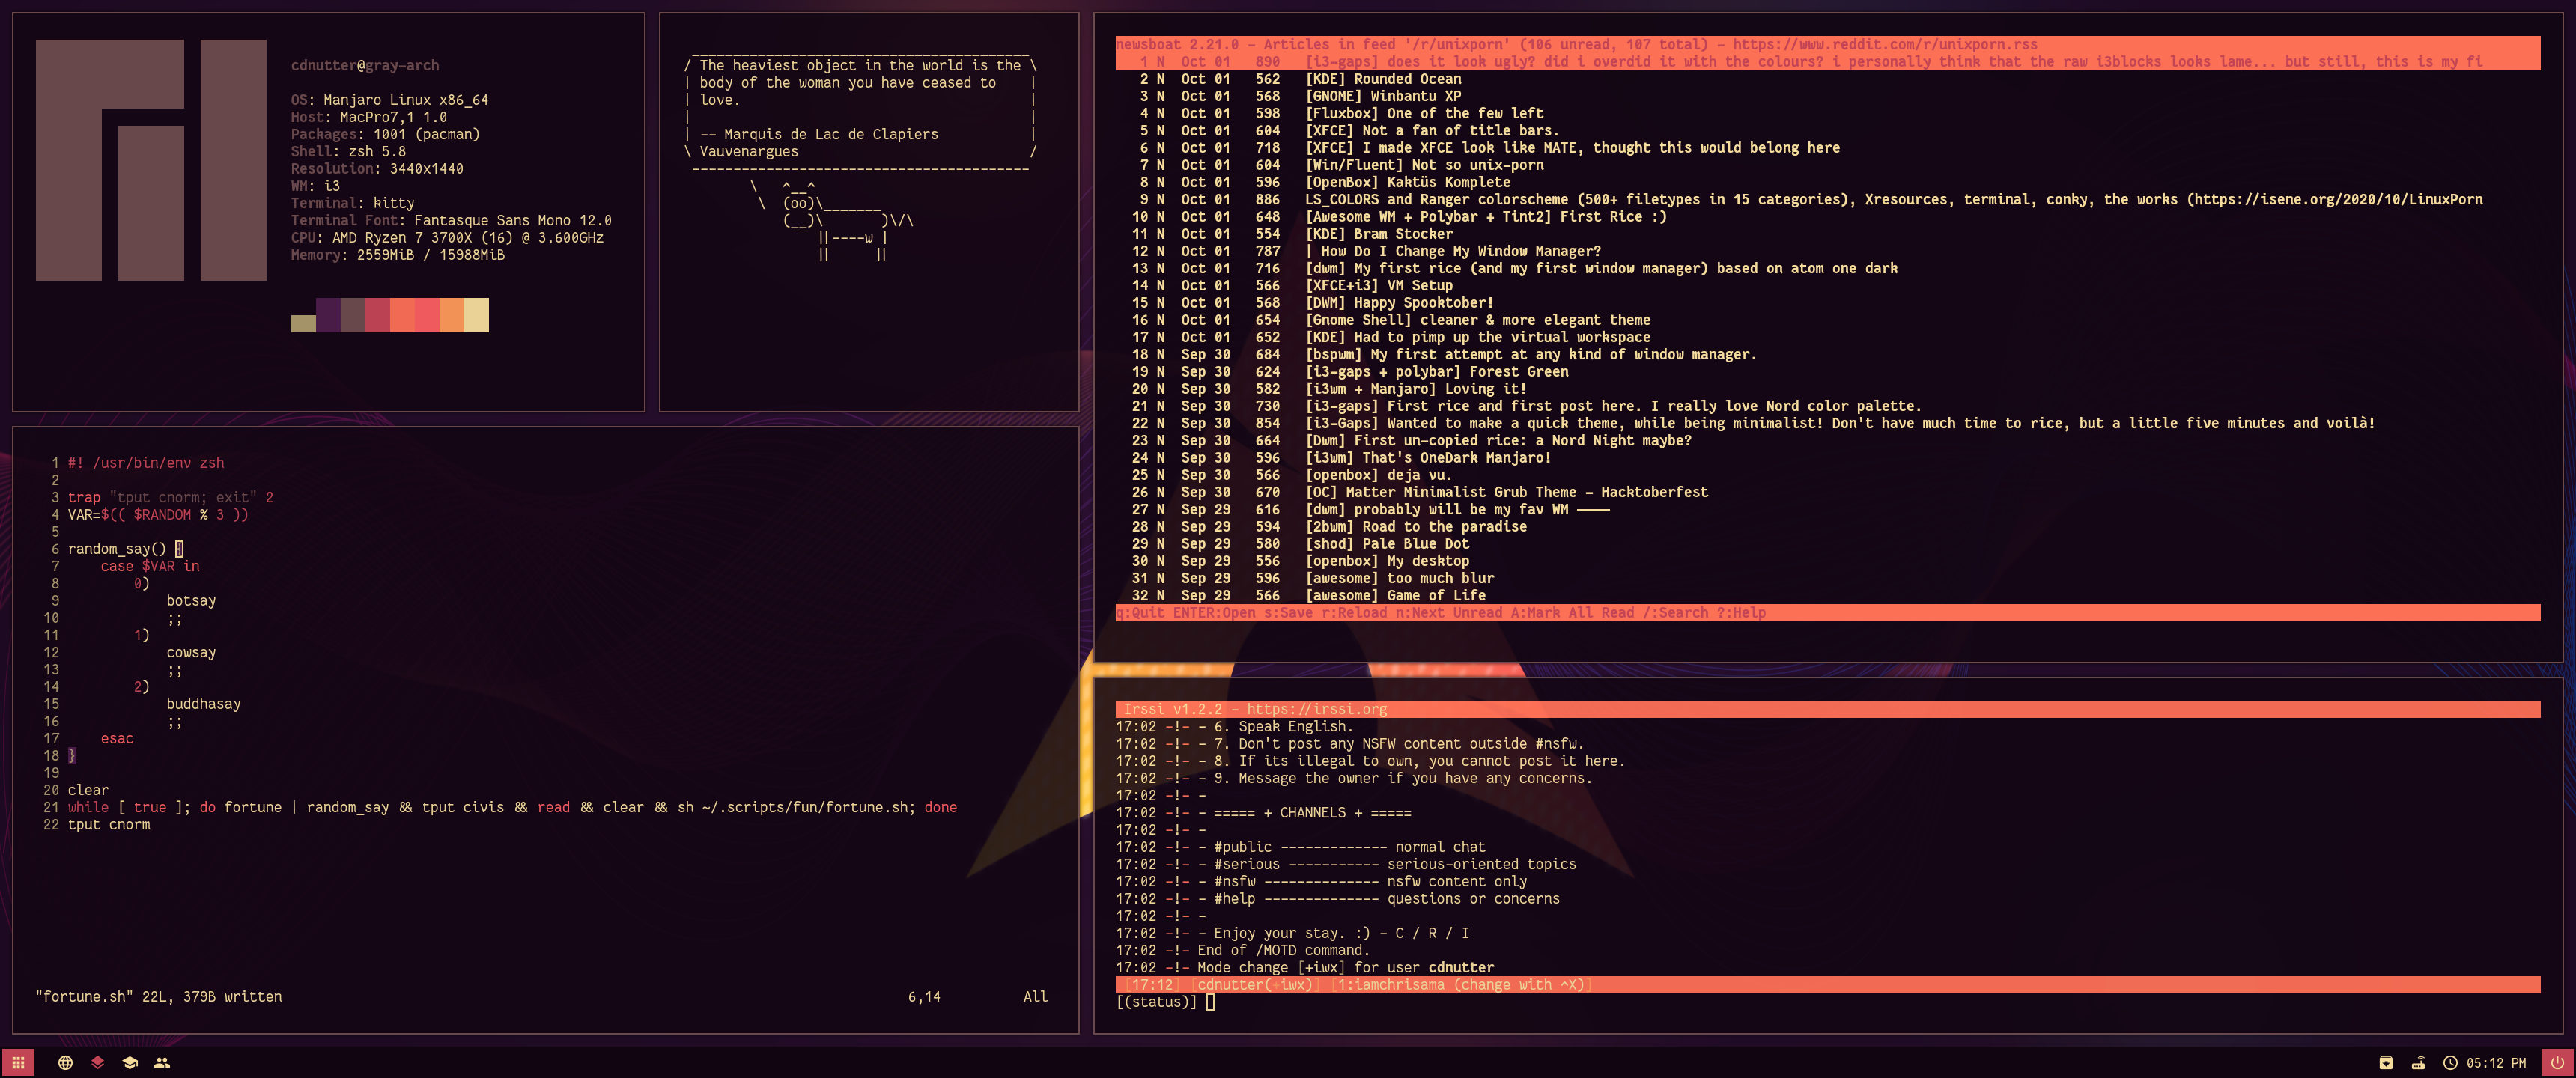Screen dimensions: 2576x1078
Task: Click the 'botsay' line in vim
Action: click(x=191, y=601)
